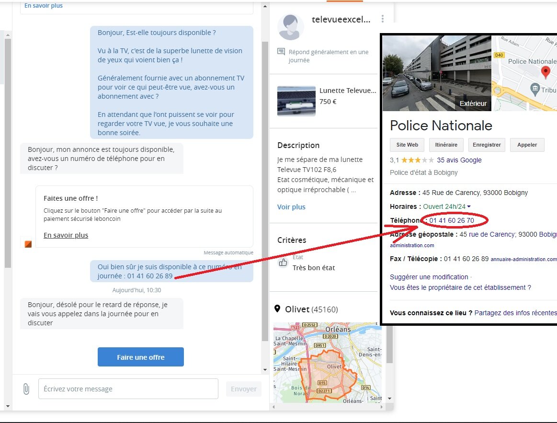Click the Lunette Televue listing title
This screenshot has height=423, width=557.
coord(348,90)
